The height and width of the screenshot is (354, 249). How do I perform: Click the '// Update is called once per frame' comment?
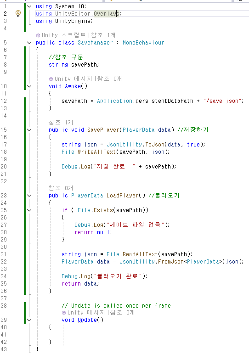(116, 306)
